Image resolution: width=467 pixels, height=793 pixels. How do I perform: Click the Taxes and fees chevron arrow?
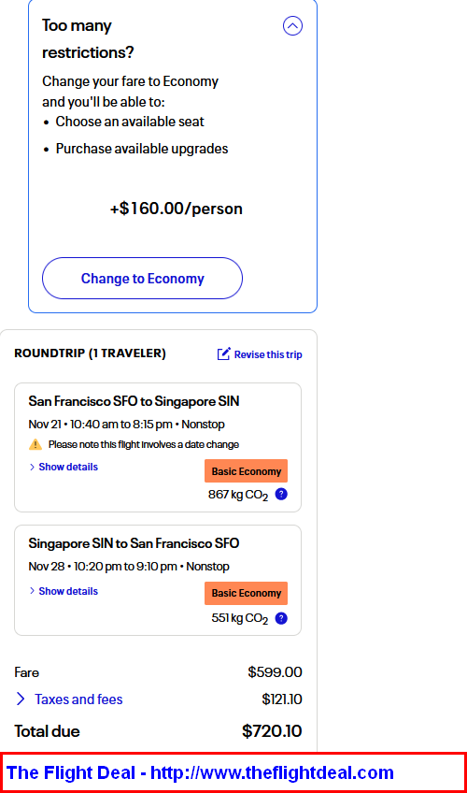[x=21, y=699]
